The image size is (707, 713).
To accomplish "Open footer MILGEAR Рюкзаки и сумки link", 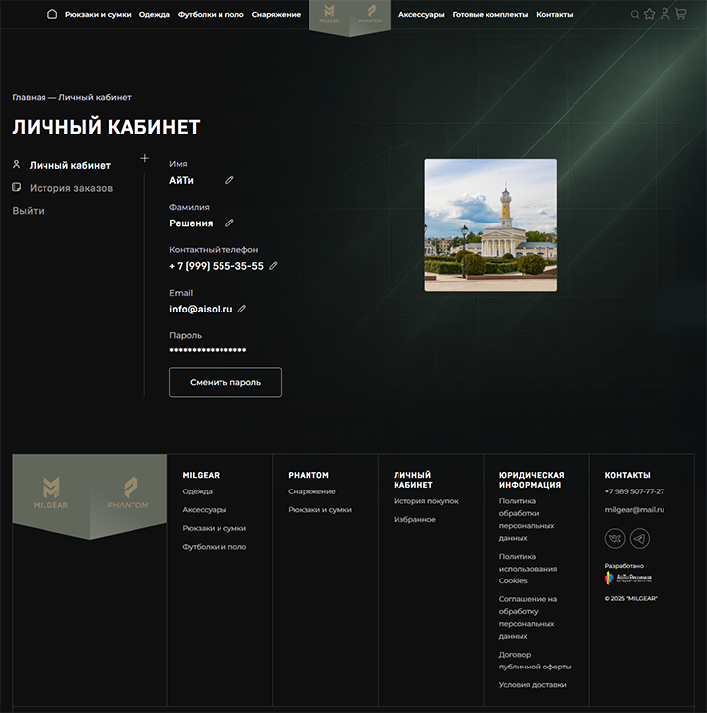I will coord(215,528).
